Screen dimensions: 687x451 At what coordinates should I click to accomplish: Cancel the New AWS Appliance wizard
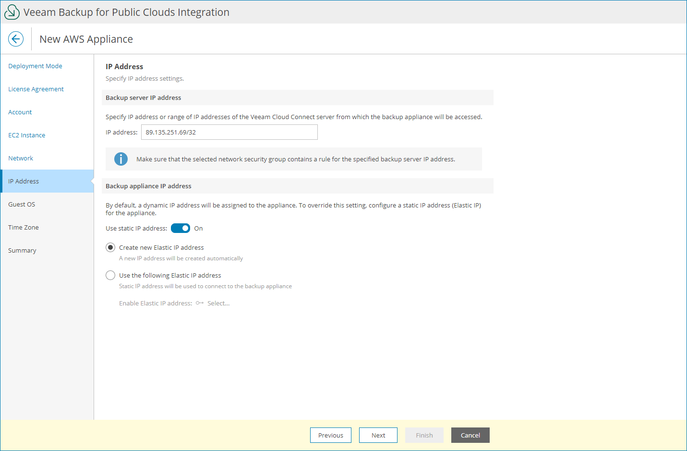click(470, 435)
